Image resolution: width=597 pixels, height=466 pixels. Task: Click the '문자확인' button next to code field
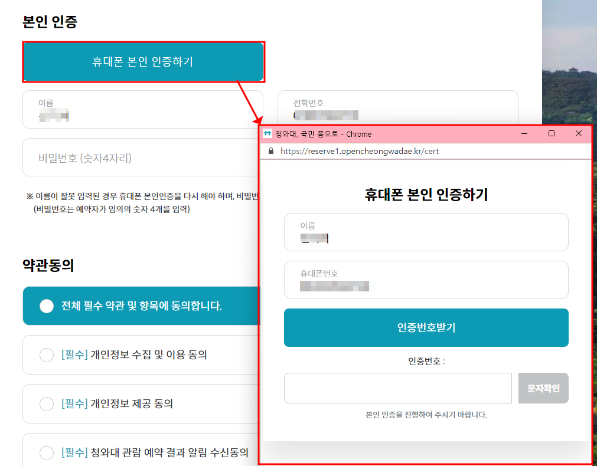coord(543,388)
